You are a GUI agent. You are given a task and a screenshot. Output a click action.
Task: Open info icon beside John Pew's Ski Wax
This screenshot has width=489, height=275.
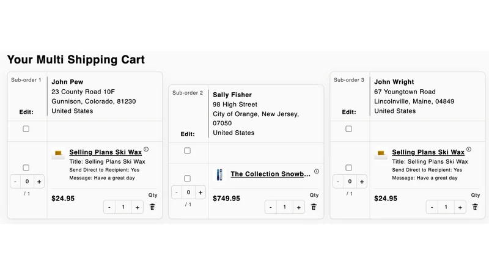click(x=146, y=149)
